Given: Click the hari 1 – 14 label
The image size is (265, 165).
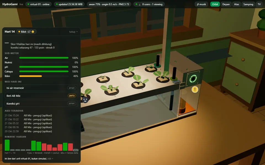Looking at the screenshot, I should click(10, 153).
